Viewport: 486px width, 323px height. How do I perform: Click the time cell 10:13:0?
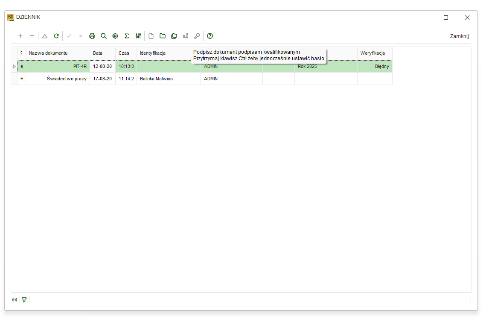pos(126,66)
